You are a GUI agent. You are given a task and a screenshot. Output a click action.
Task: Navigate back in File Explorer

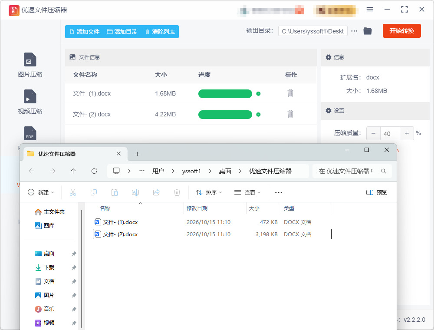point(32,171)
